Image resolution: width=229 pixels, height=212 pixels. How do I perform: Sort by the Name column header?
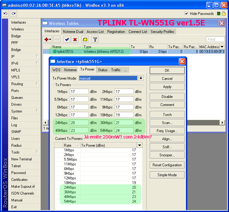(x=67, y=47)
